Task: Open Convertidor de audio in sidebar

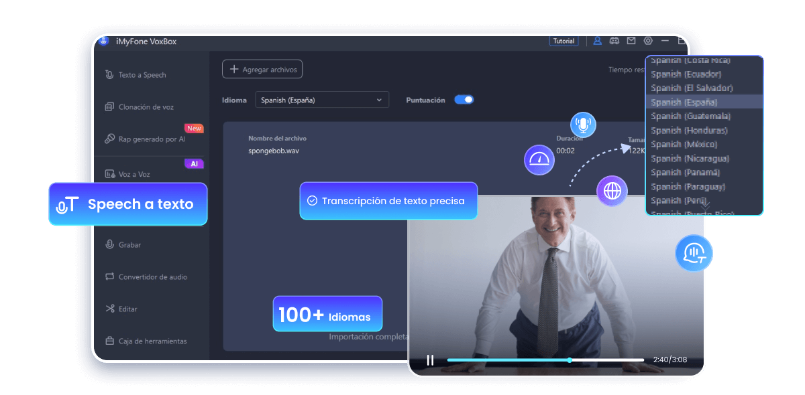Action: 152,277
